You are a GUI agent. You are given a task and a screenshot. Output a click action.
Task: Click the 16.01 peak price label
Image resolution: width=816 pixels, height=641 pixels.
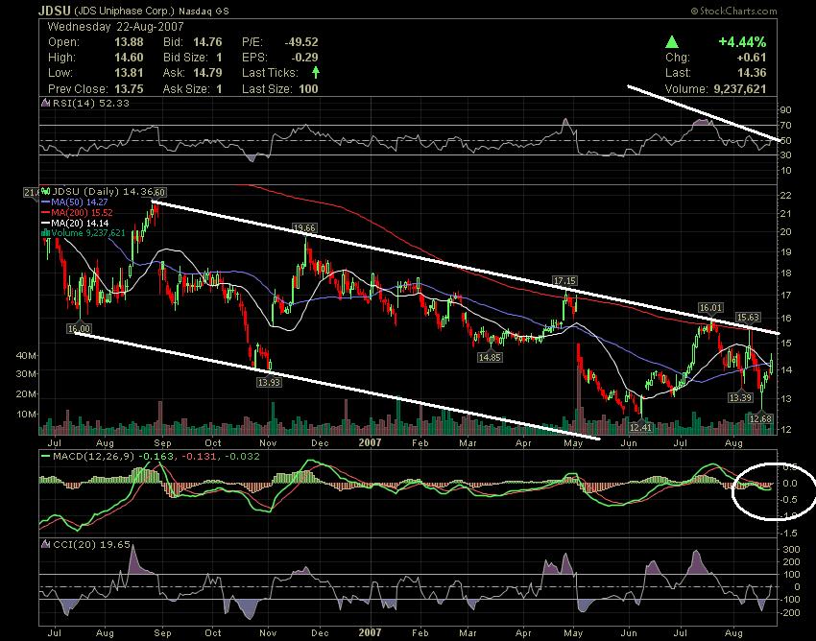(710, 308)
